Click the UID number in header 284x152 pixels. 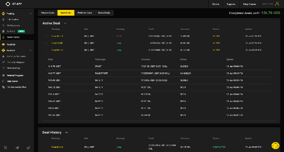coord(267,4)
